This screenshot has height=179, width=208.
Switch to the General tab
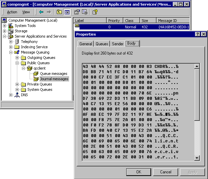coord(85,44)
